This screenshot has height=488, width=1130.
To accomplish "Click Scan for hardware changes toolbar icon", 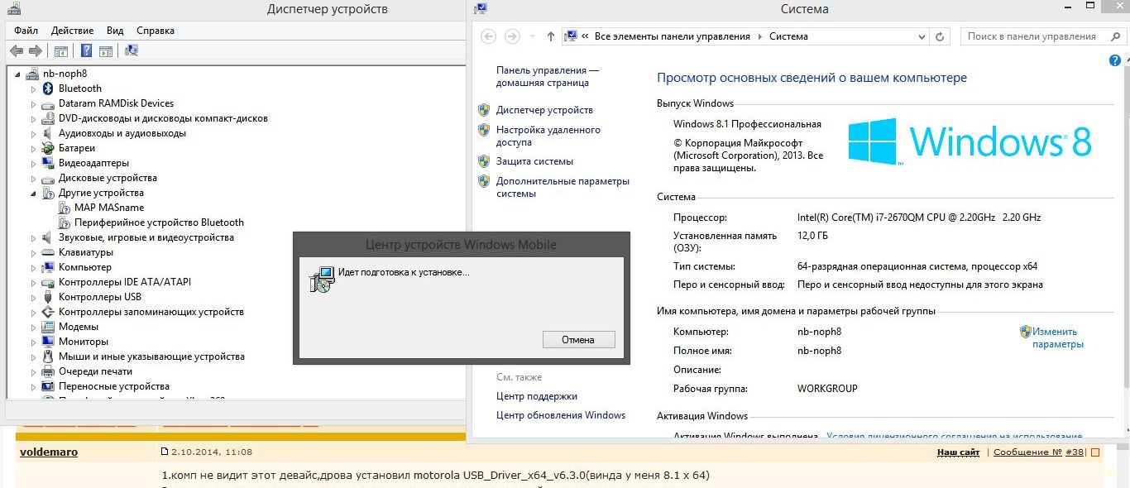I will point(132,51).
